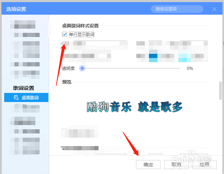Click the 选项设置 dialog title
Image resolution: width=224 pixels, height=174 pixels.
tap(16, 9)
